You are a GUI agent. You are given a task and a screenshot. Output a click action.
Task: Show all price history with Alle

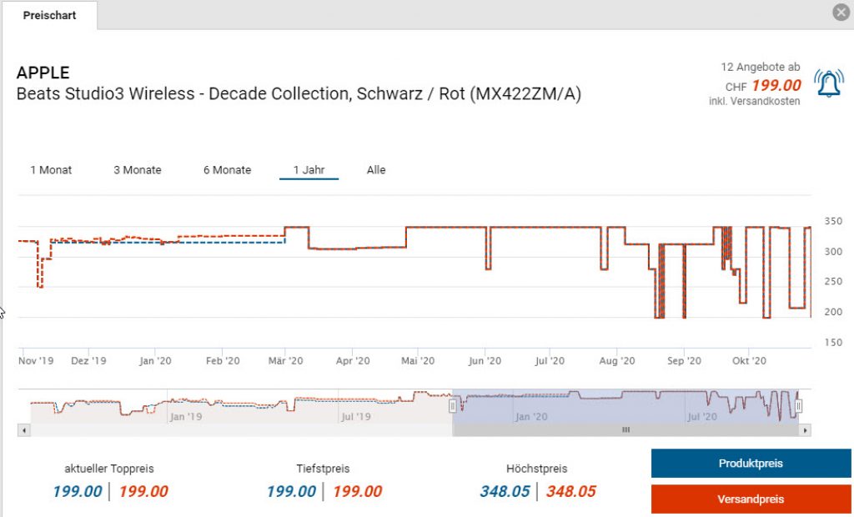tap(376, 170)
